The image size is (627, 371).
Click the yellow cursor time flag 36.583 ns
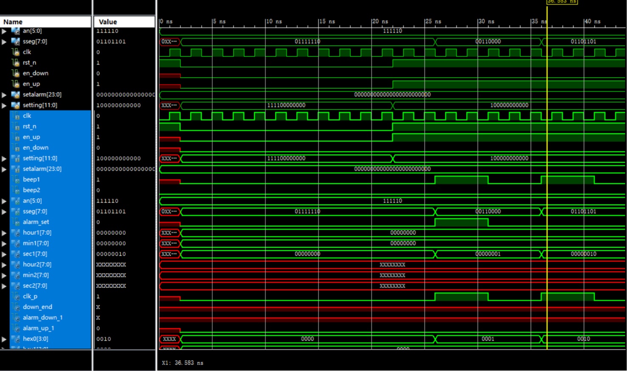coord(562,2)
